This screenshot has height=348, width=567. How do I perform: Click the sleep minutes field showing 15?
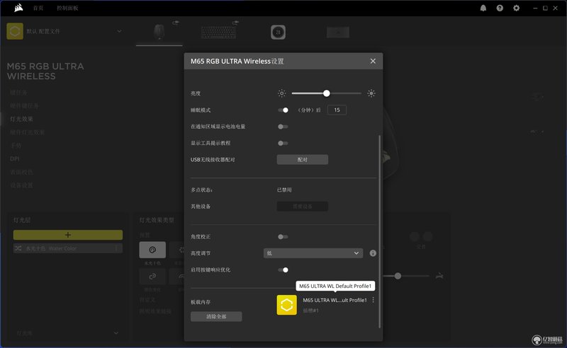point(337,110)
